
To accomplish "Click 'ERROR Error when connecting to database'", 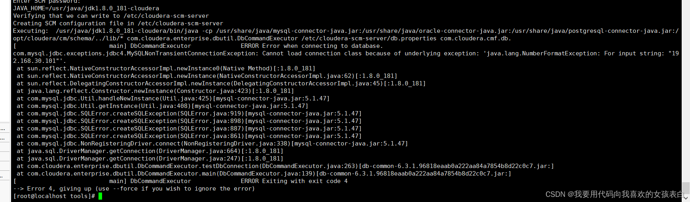I will [x=312, y=46].
